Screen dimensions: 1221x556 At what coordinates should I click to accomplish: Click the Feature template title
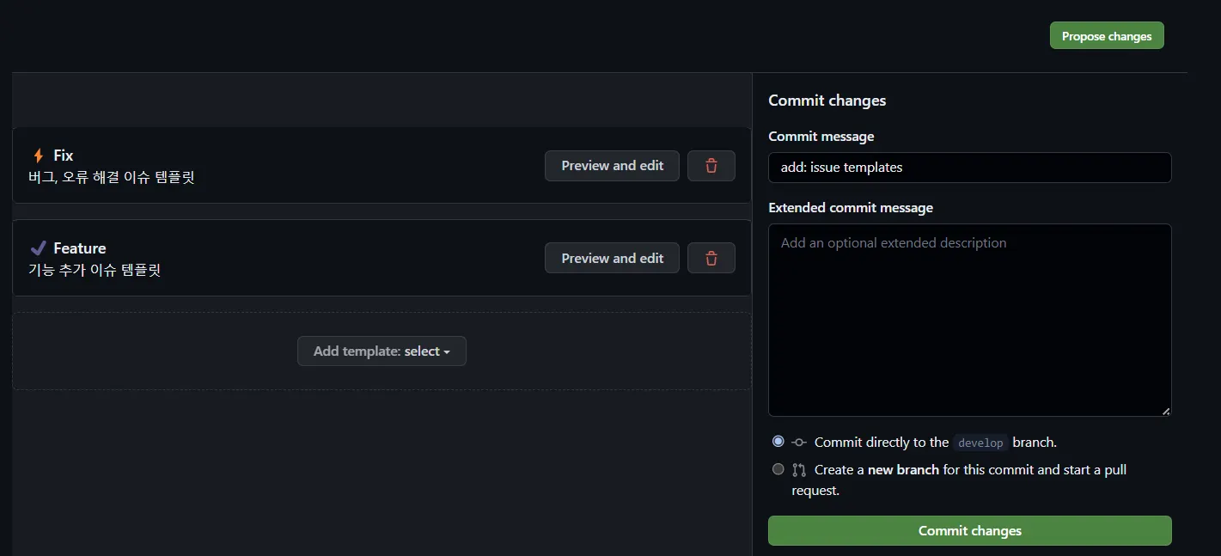[80, 248]
